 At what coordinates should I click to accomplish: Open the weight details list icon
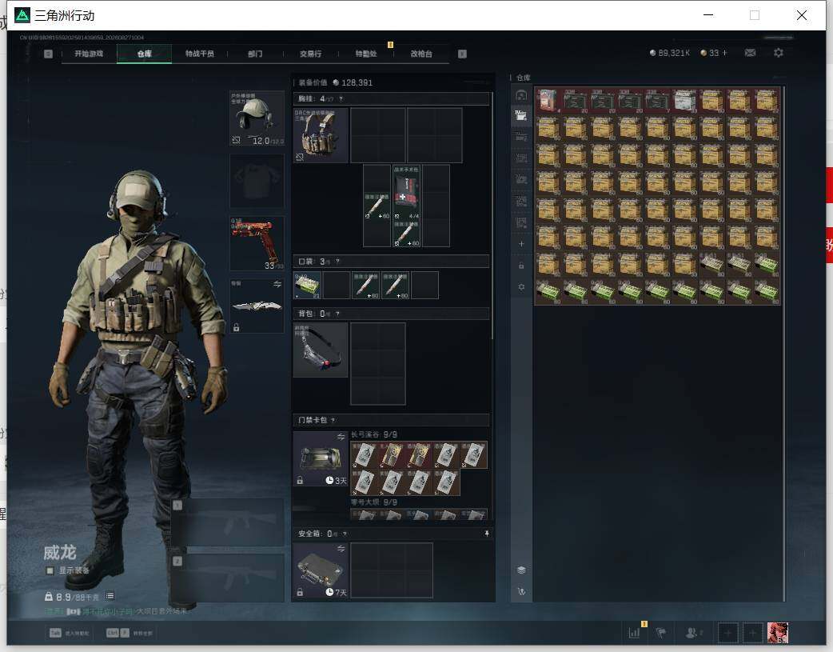tap(110, 596)
